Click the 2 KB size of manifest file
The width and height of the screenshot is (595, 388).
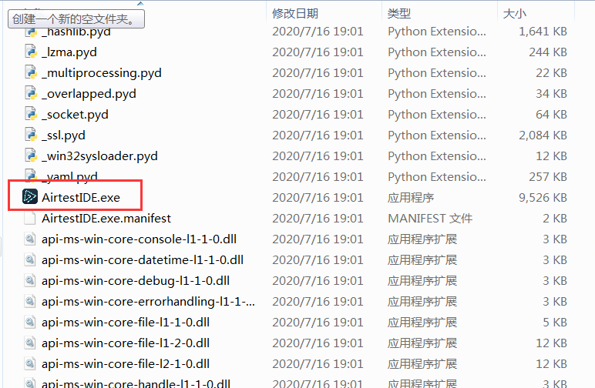pyautogui.click(x=555, y=219)
